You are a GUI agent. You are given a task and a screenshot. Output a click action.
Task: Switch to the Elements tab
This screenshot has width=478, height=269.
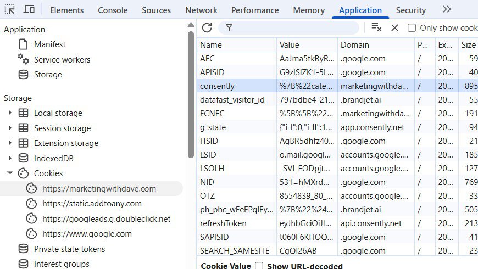coord(67,10)
